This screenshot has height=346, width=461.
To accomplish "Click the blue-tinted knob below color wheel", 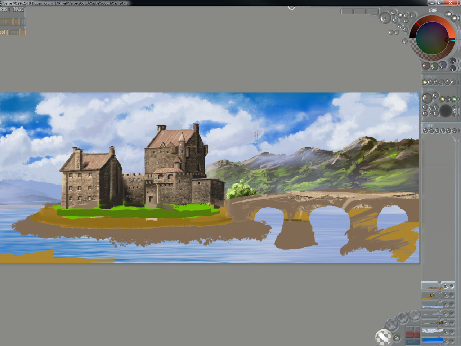I will [x=443, y=65].
